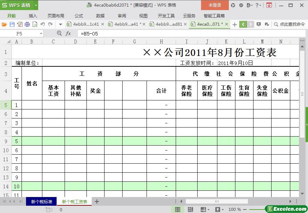Click the Print Preview icon
Screen dimensions: 308x213
tap(35, 24)
